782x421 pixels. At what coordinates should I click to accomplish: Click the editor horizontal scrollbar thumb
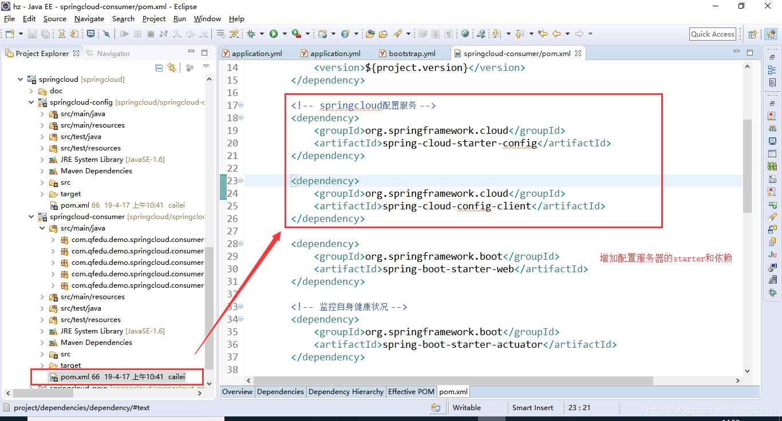(453, 380)
